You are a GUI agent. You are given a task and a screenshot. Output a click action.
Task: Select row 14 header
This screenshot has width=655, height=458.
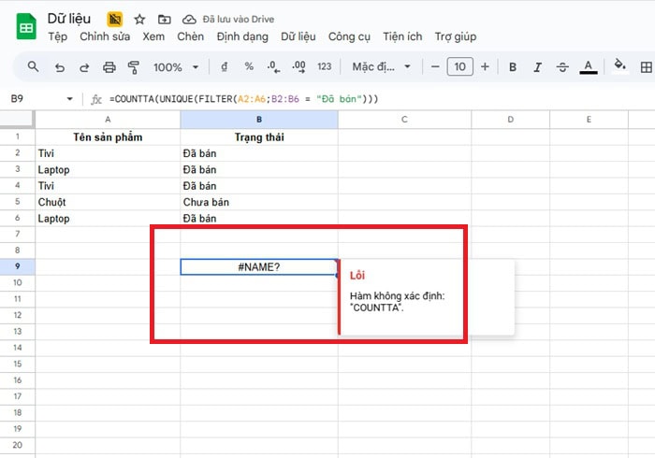(17, 348)
